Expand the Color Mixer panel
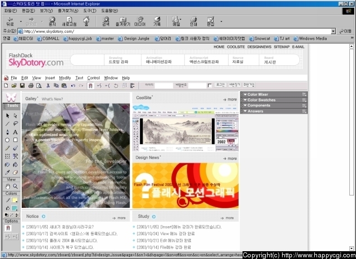356x259 pixels. point(245,94)
